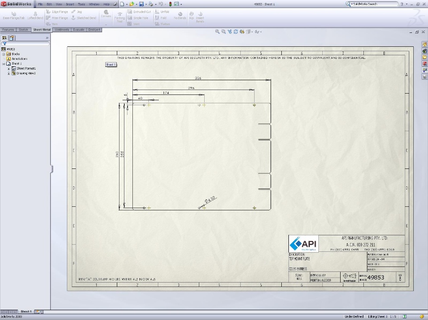
Task: Click the Zoom to Fit icon
Action: click(217, 32)
